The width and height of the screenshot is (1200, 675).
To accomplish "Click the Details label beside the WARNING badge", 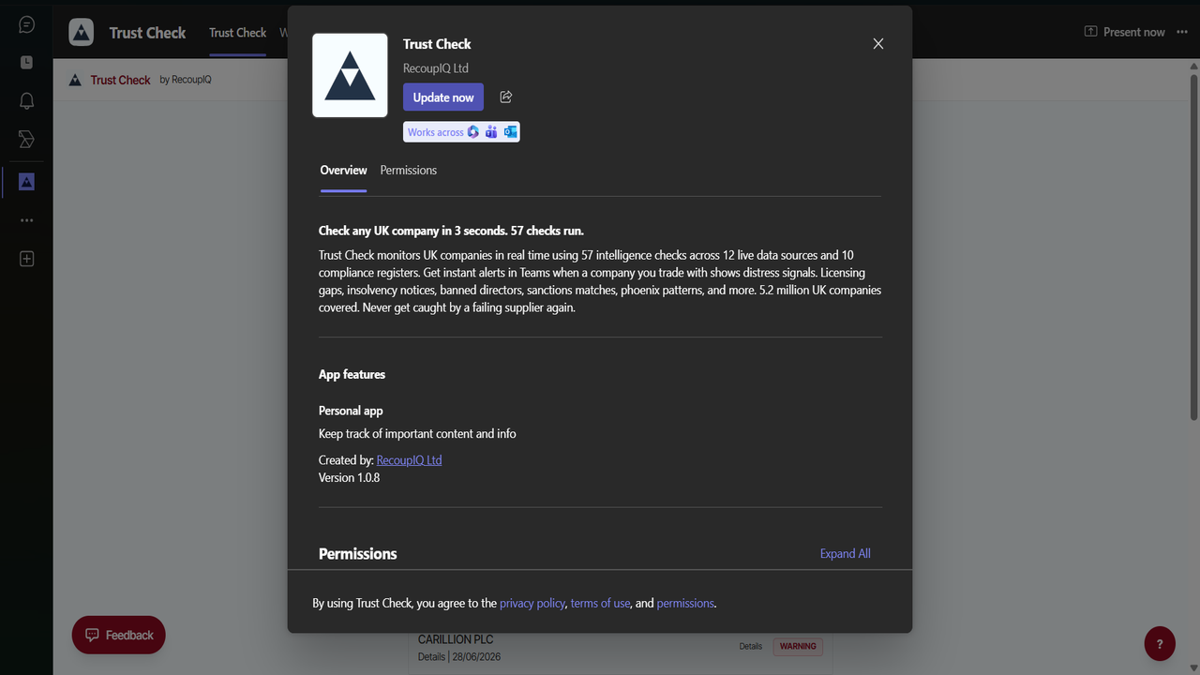I will (x=750, y=647).
